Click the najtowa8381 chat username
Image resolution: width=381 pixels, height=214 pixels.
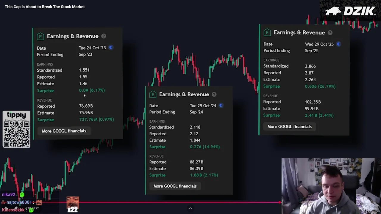click(19, 202)
